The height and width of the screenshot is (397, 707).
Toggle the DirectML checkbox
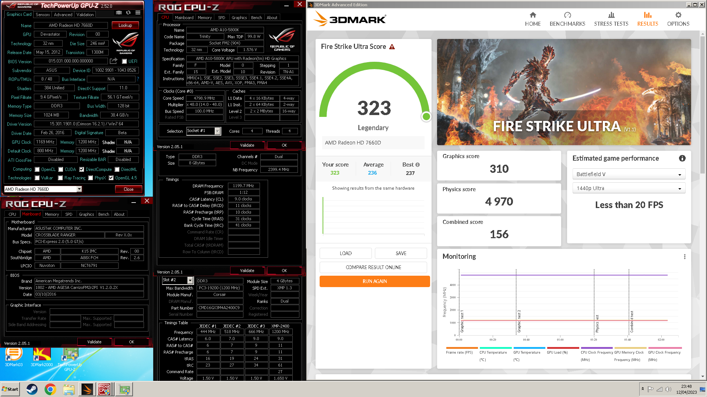(117, 169)
